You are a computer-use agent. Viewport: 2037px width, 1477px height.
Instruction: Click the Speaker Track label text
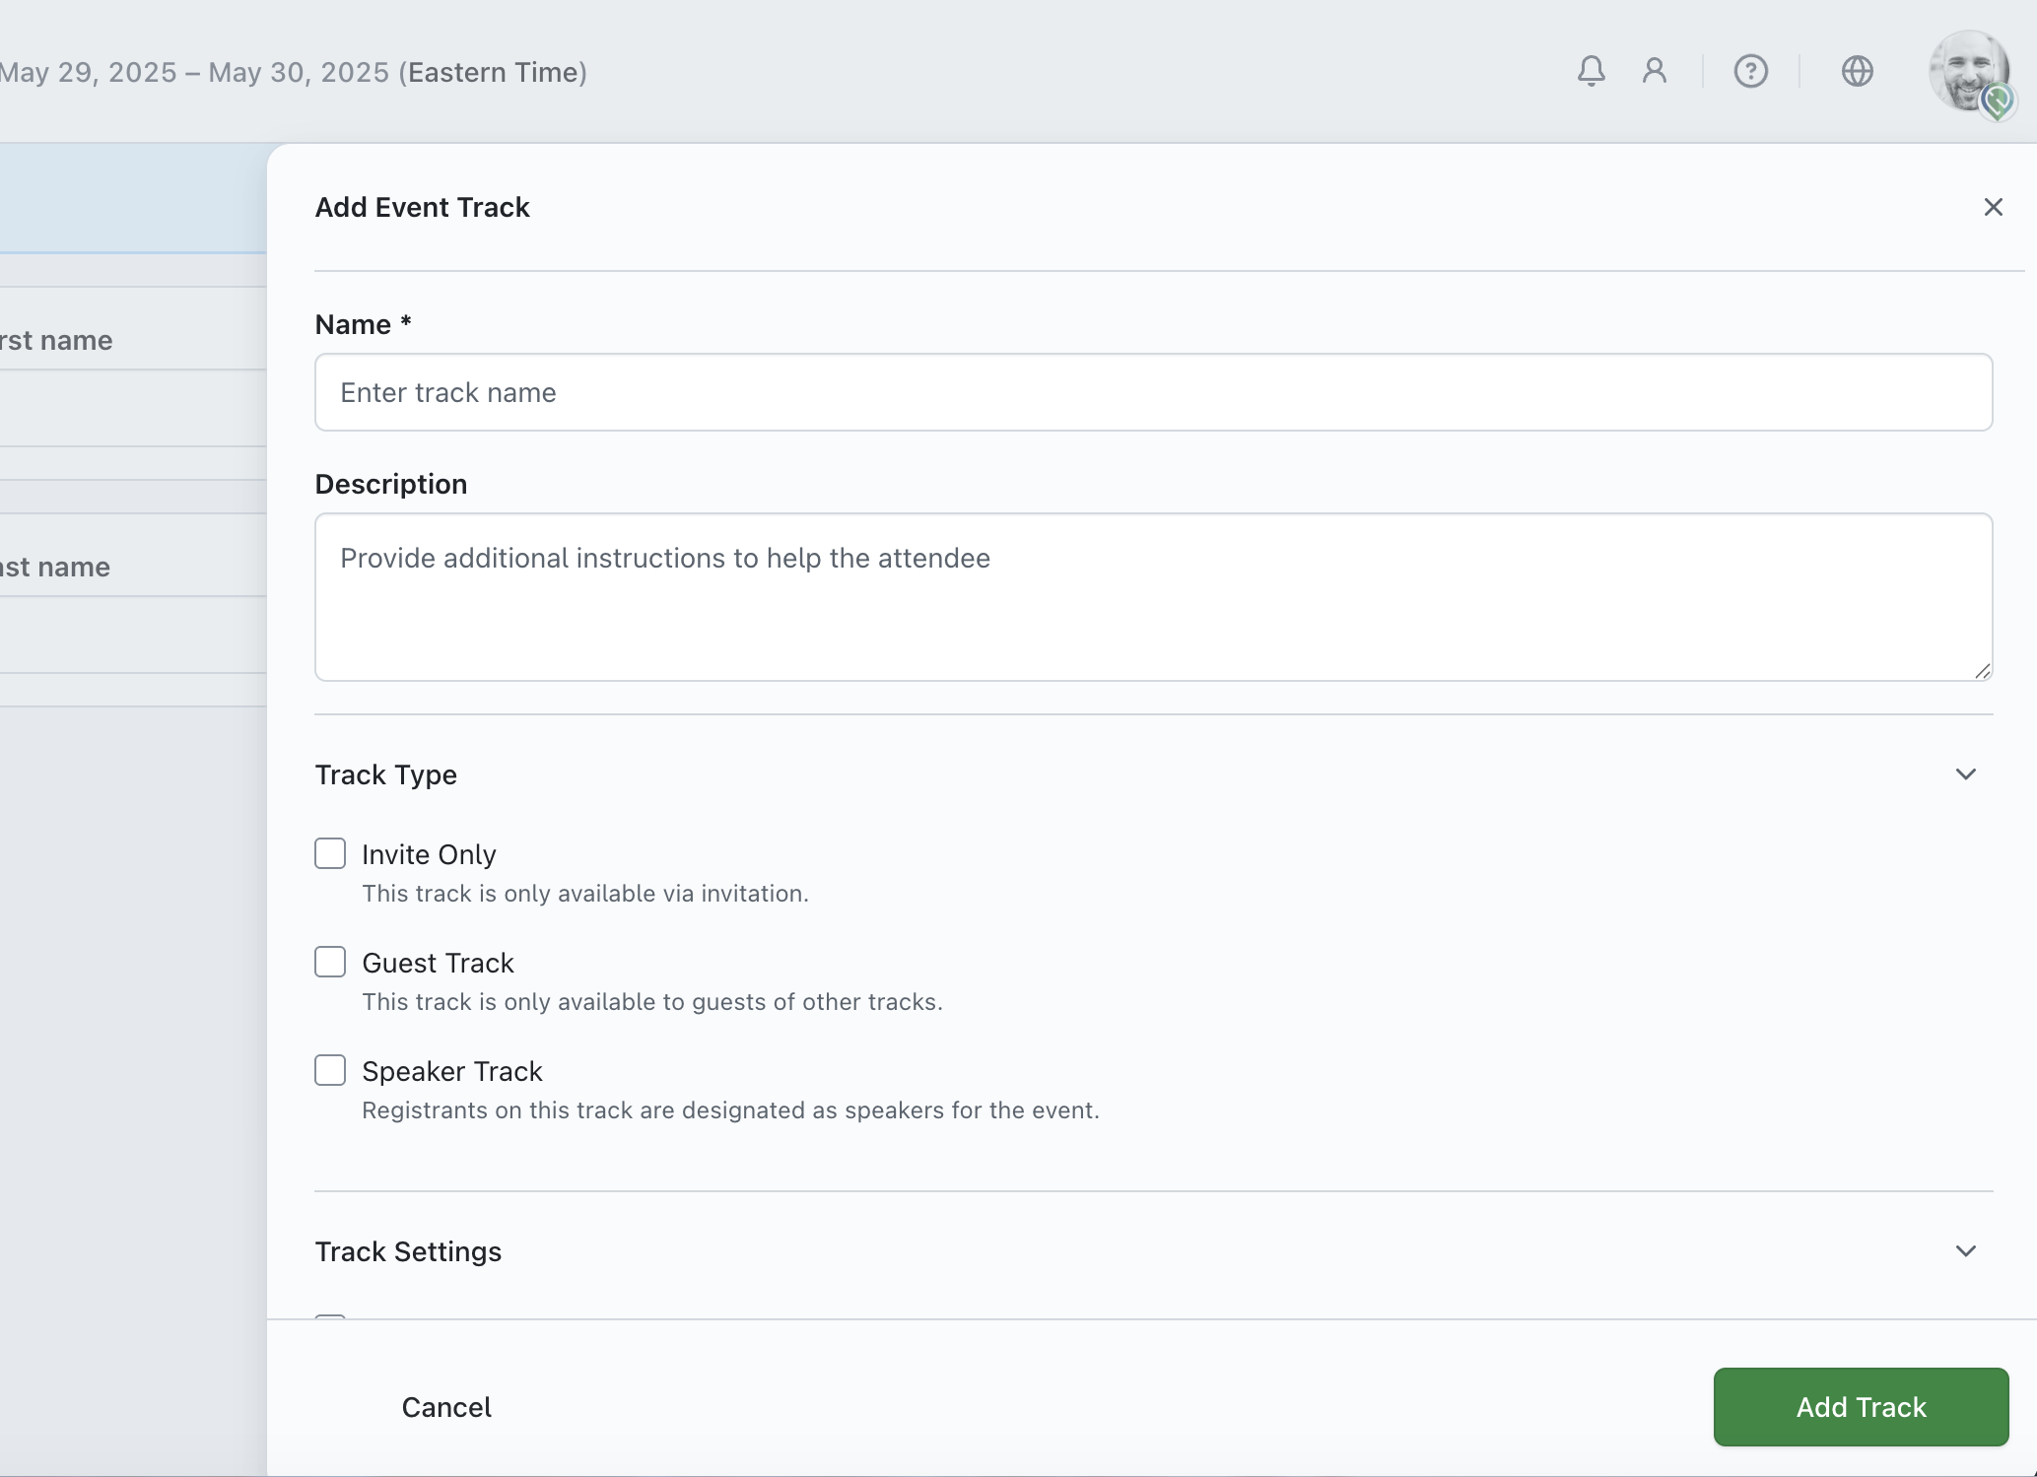tap(451, 1071)
